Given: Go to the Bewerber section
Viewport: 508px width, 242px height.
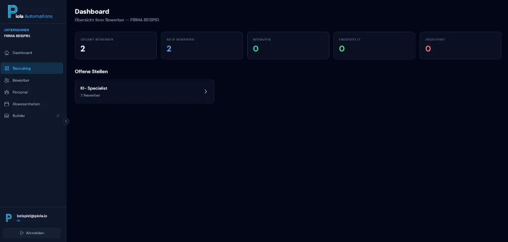Looking at the screenshot, I should (x=32, y=81).
